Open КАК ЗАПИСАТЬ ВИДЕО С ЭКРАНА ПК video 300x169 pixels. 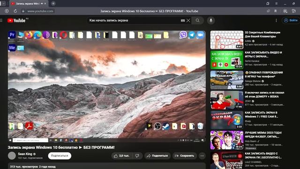point(263,155)
